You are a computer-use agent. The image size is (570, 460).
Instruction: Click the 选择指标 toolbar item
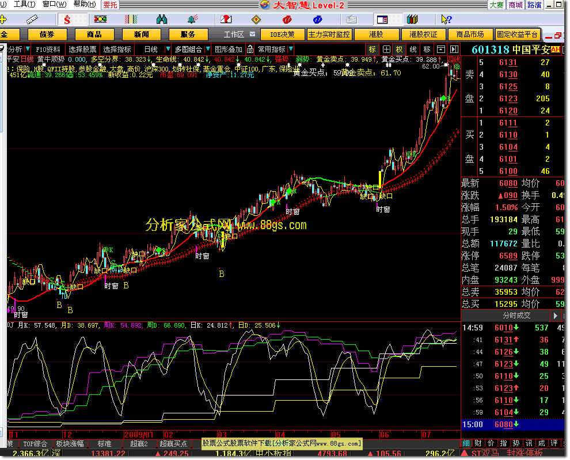[x=117, y=49]
